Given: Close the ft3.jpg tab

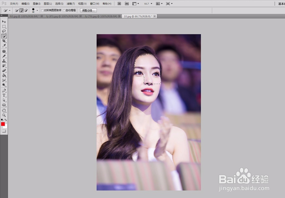Looking at the screenshot, I should click(42, 16).
